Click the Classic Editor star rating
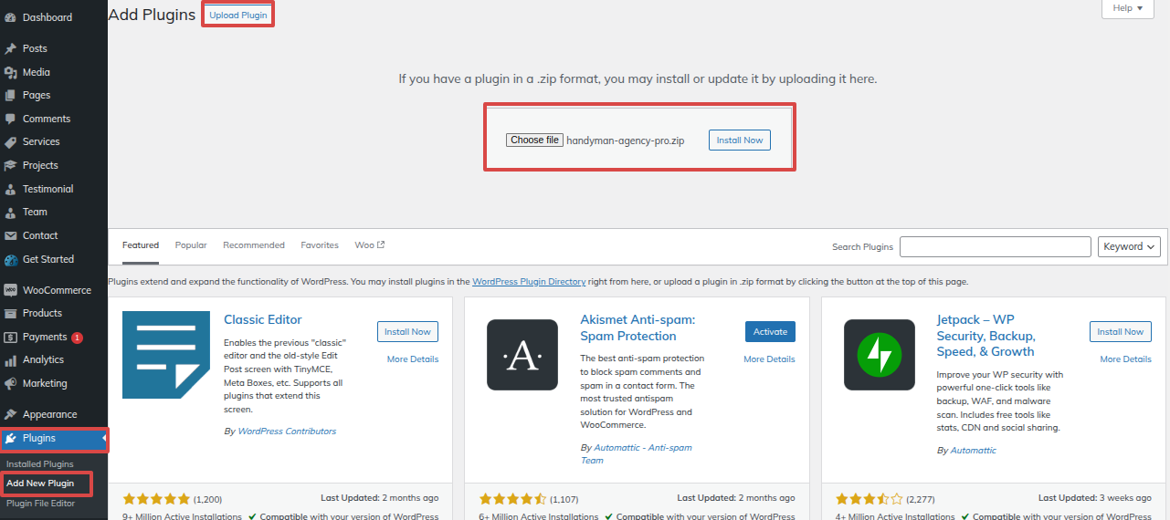Image resolution: width=1170 pixels, height=520 pixels. 156,499
